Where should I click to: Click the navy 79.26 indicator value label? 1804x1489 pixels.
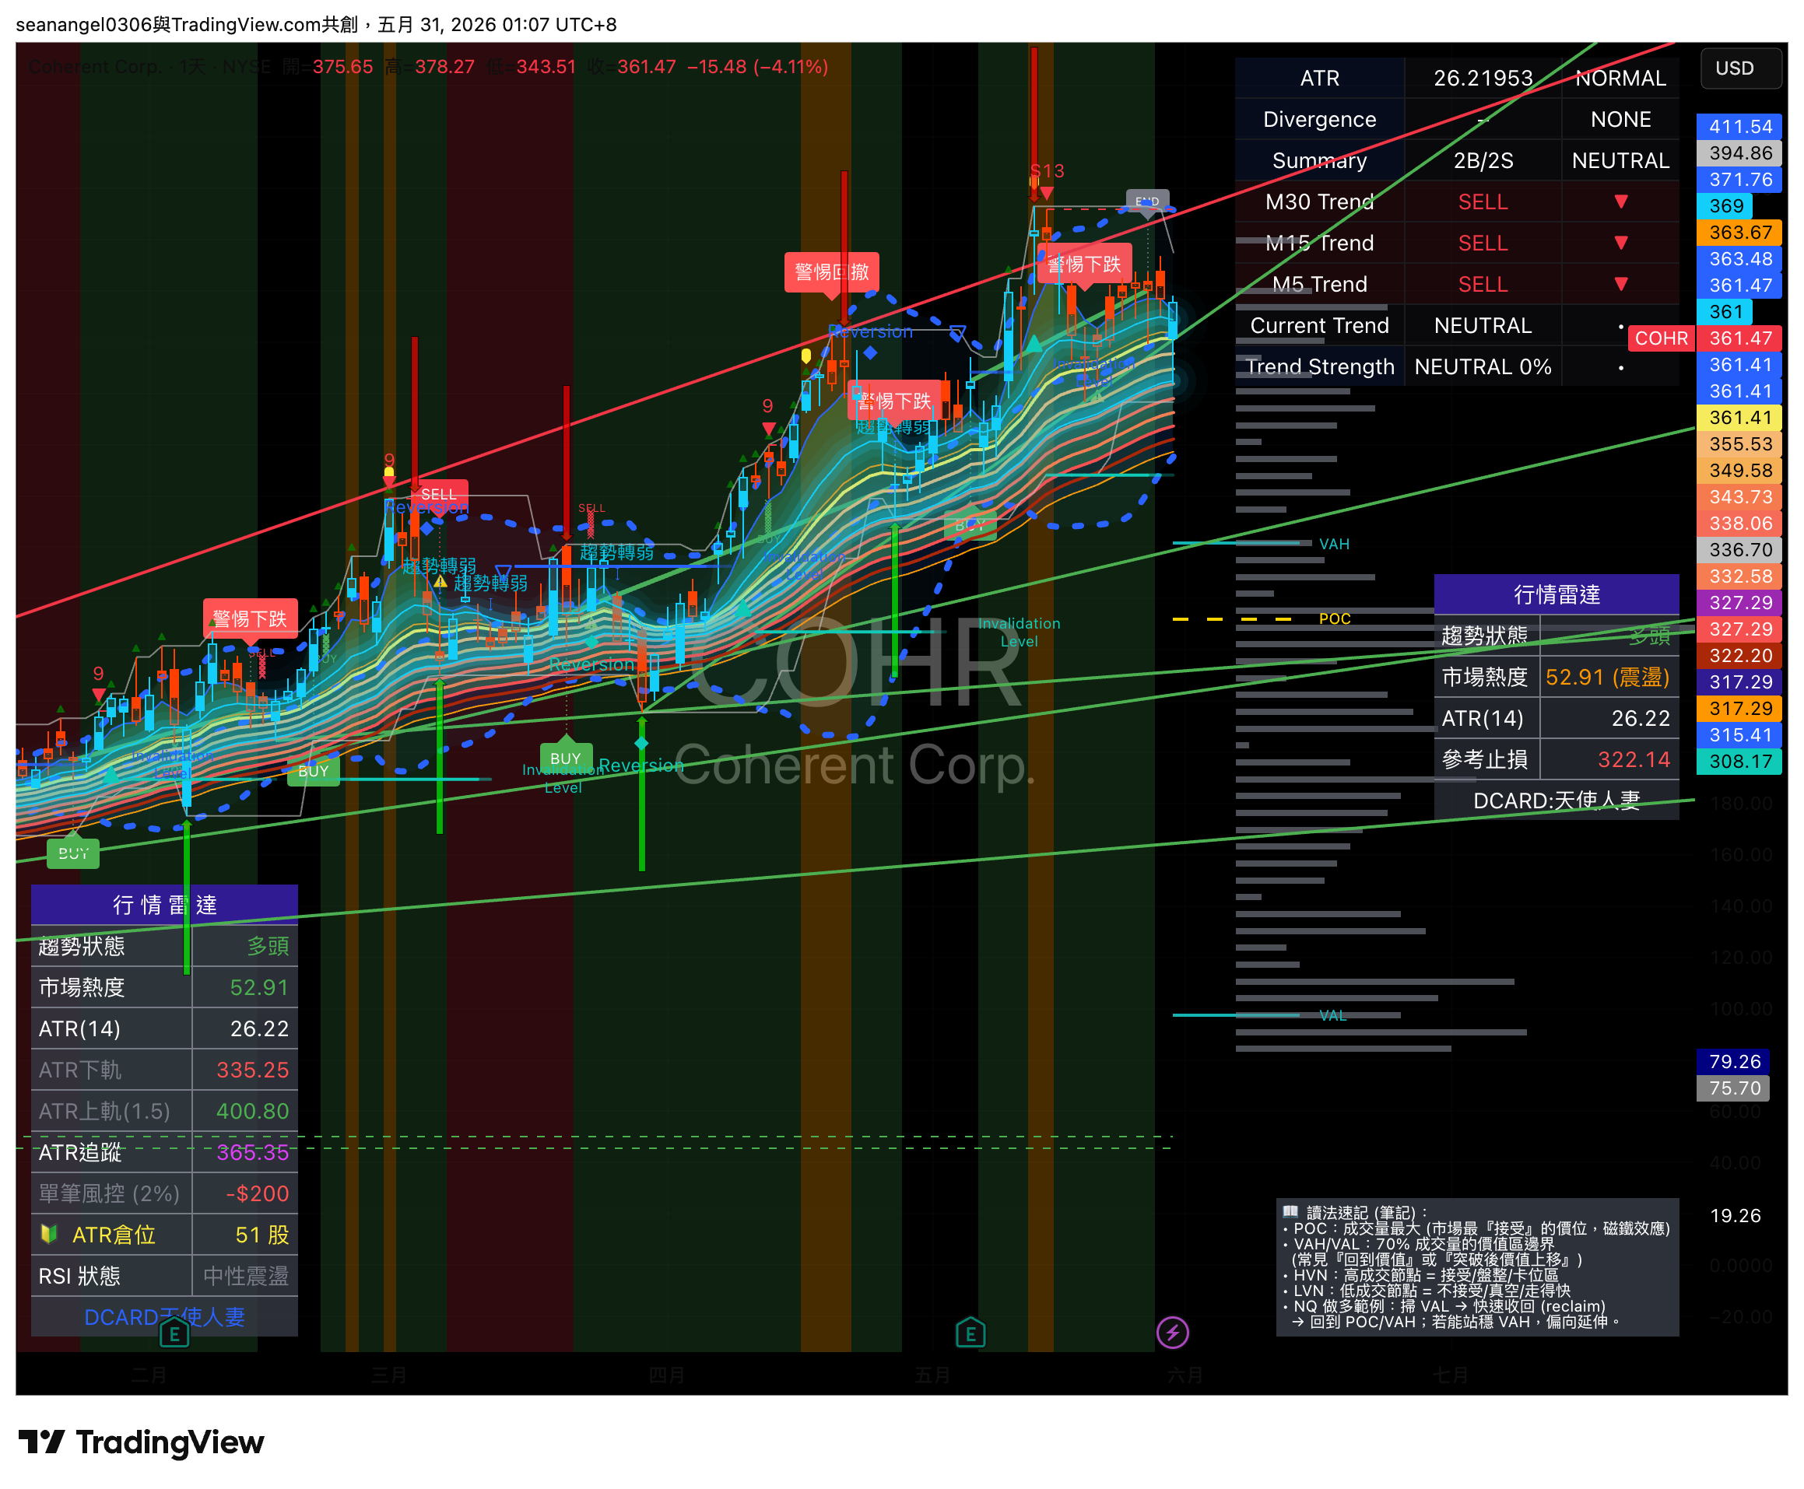1734,1062
